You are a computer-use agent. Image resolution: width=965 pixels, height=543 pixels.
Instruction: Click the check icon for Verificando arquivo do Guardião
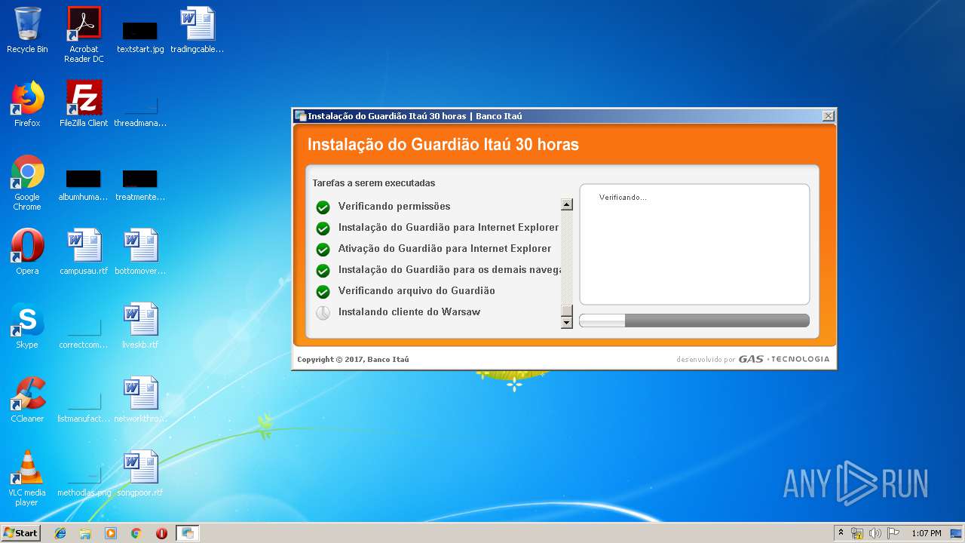tap(323, 292)
